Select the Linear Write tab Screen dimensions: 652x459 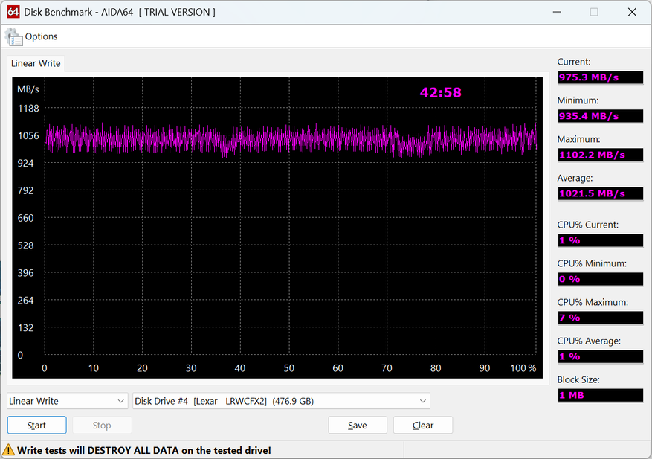click(x=36, y=63)
